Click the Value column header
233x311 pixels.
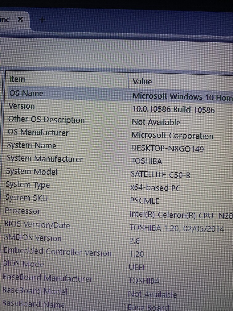tap(142, 81)
